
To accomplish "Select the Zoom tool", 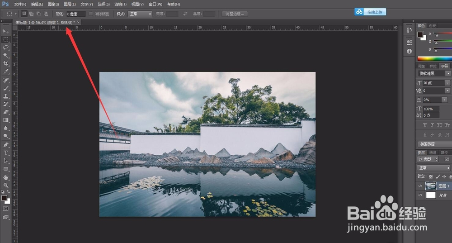I will tap(6, 186).
